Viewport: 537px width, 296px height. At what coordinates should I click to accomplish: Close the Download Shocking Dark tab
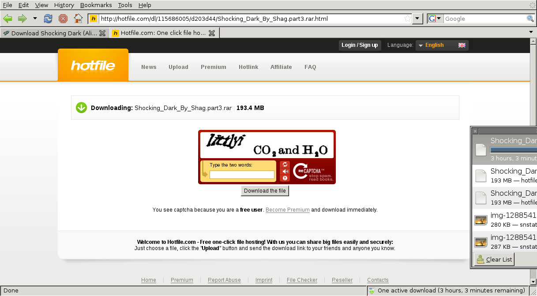pos(102,33)
